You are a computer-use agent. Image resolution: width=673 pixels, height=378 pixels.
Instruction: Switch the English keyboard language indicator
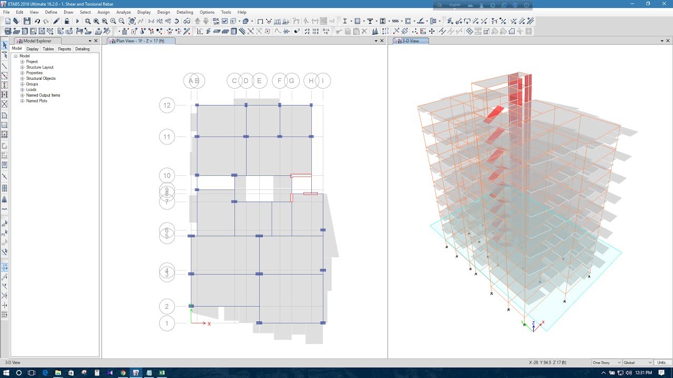point(455,4)
